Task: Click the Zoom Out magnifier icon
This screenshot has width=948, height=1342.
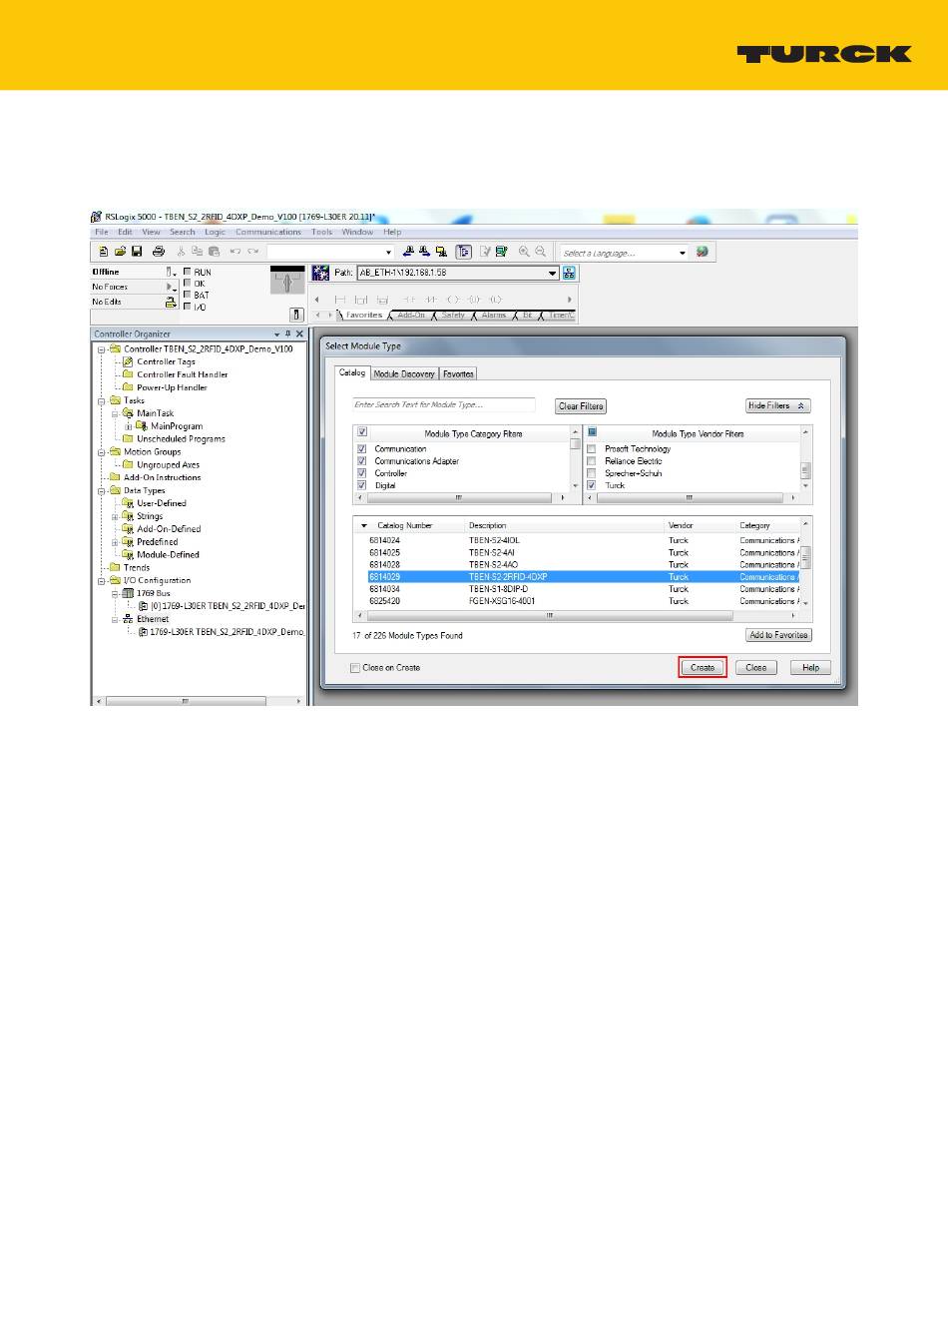Action: point(541,252)
